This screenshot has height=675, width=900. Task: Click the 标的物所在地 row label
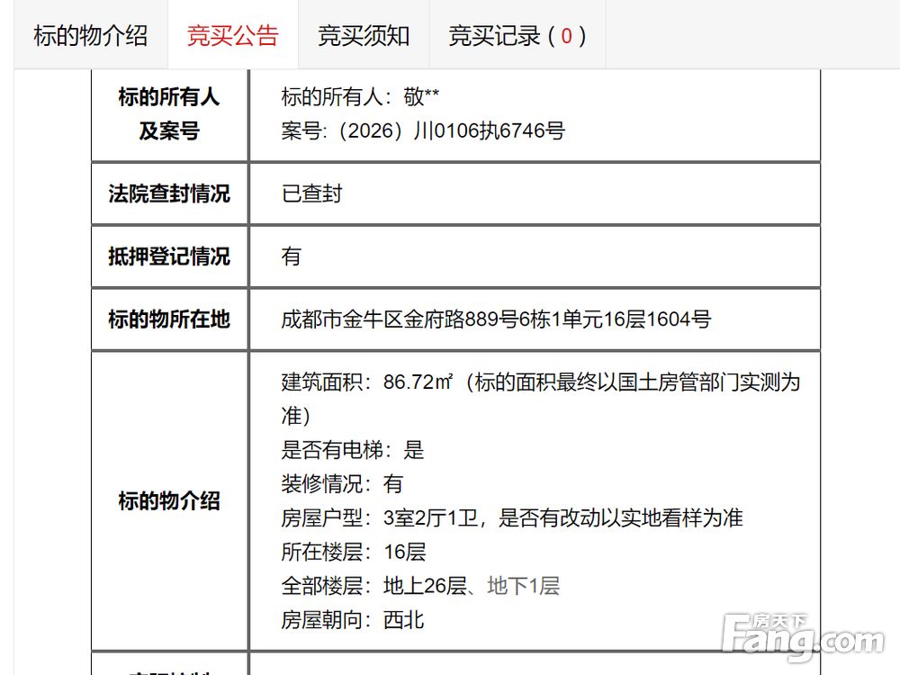pyautogui.click(x=169, y=319)
